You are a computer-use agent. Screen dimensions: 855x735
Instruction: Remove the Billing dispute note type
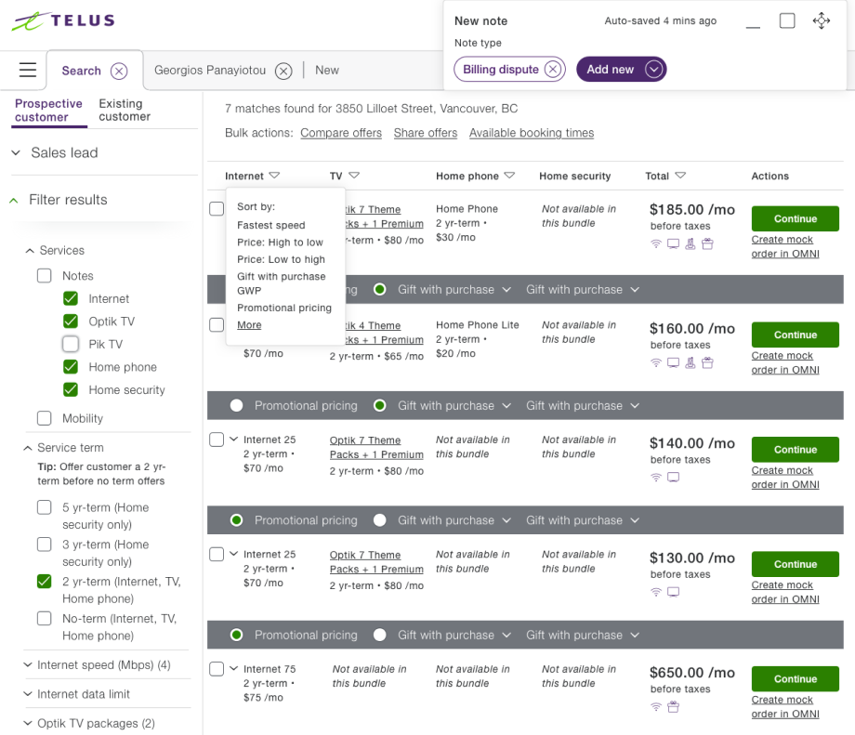(553, 70)
